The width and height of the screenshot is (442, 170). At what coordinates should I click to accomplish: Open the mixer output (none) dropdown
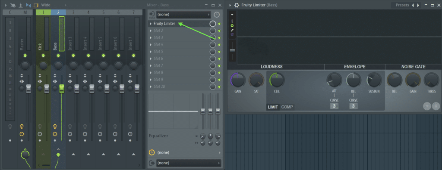coord(189,163)
